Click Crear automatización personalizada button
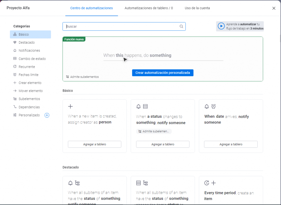The width and height of the screenshot is (281, 205). coord(162,73)
